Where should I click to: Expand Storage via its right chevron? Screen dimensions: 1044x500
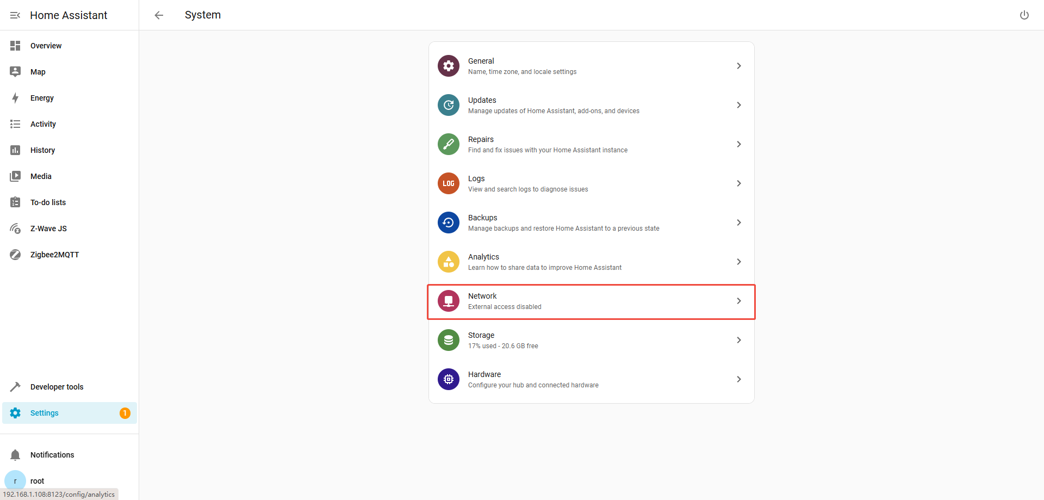point(738,340)
